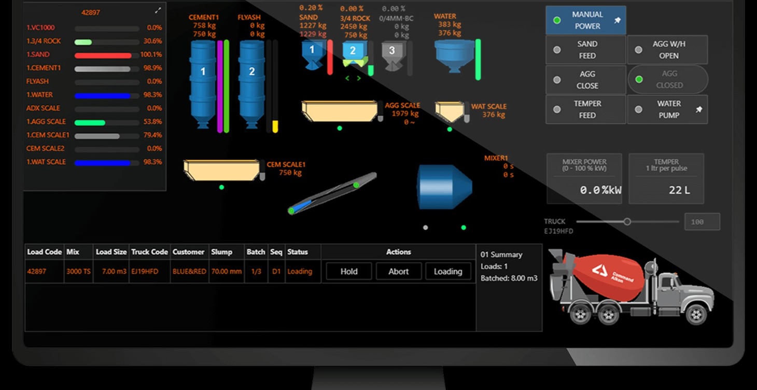757x390 pixels.
Task: Turn on SAND FEED
Action: pyautogui.click(x=586, y=50)
